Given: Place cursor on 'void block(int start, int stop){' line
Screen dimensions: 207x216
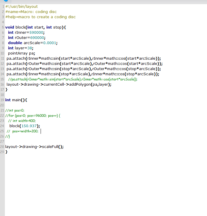Looking at the screenshot, I should pos(36,27).
